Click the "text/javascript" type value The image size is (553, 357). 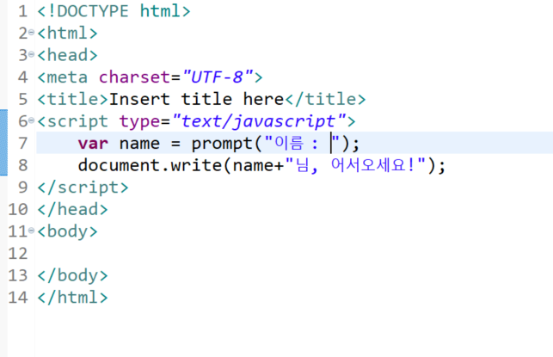point(259,121)
